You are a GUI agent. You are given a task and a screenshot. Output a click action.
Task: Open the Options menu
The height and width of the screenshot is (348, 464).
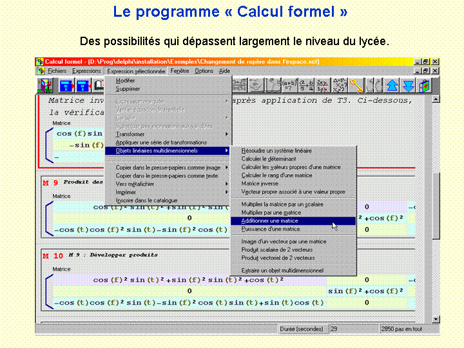[204, 71]
